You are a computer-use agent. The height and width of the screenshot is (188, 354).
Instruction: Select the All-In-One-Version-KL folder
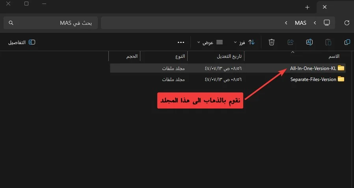[313, 68]
